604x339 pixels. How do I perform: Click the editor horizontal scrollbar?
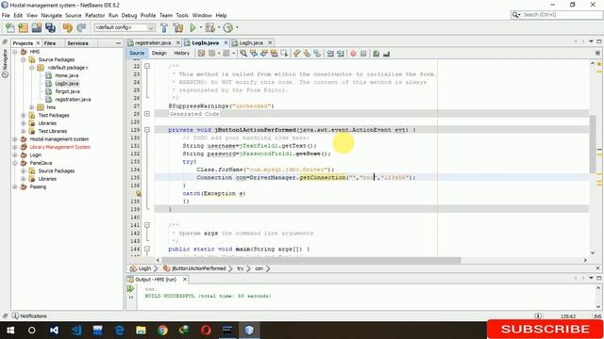[x=310, y=260]
